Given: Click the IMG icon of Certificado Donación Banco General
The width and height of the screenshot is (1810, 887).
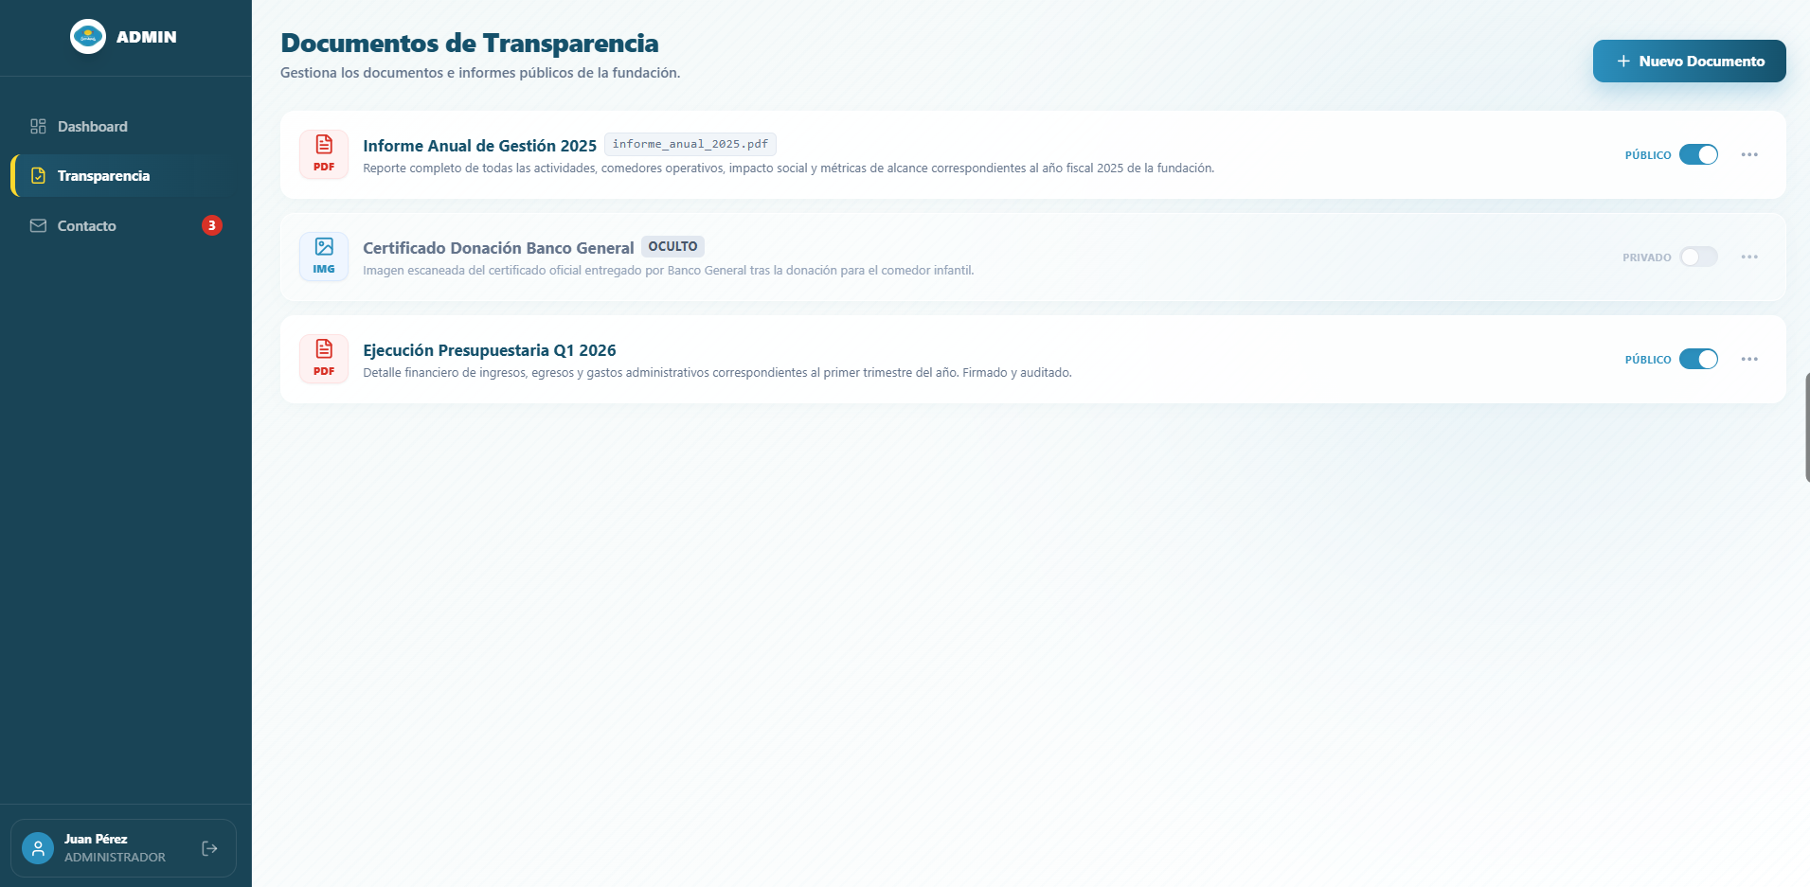Looking at the screenshot, I should tap(324, 257).
